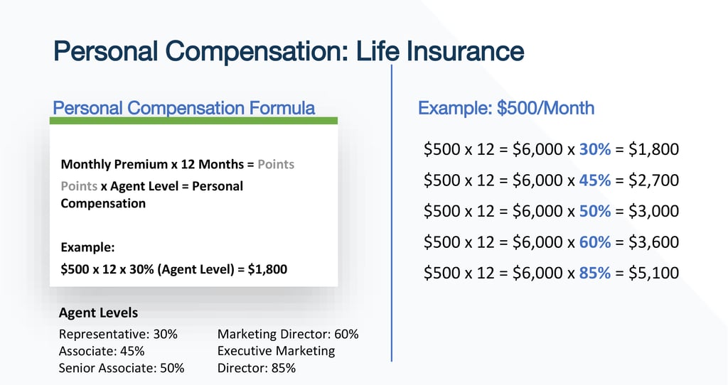Click the 'Points x Agent Level' formula line
The height and width of the screenshot is (385, 728).
tap(151, 186)
